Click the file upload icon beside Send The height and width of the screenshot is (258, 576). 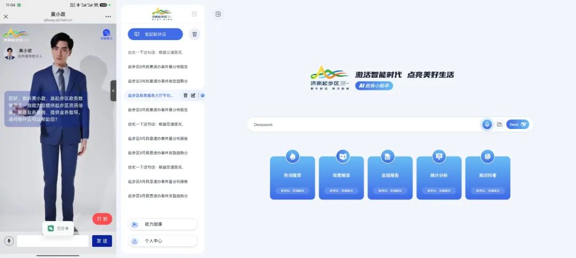tap(500, 124)
